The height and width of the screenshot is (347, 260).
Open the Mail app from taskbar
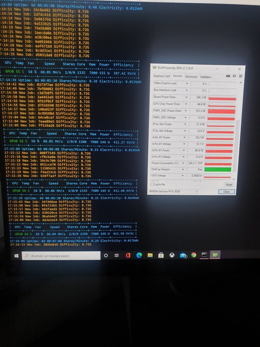coord(183,255)
